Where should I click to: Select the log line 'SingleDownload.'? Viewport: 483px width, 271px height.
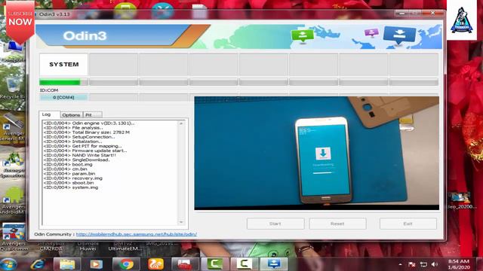pos(76,160)
